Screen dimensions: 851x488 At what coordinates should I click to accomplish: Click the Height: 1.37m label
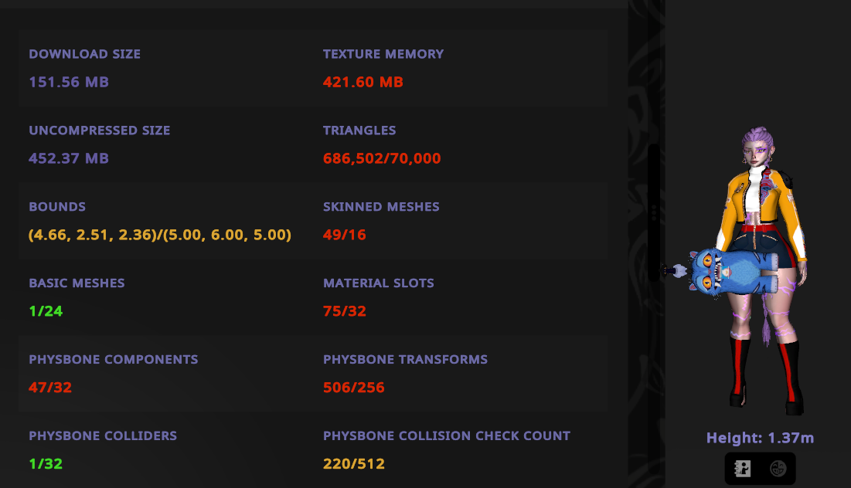click(760, 439)
